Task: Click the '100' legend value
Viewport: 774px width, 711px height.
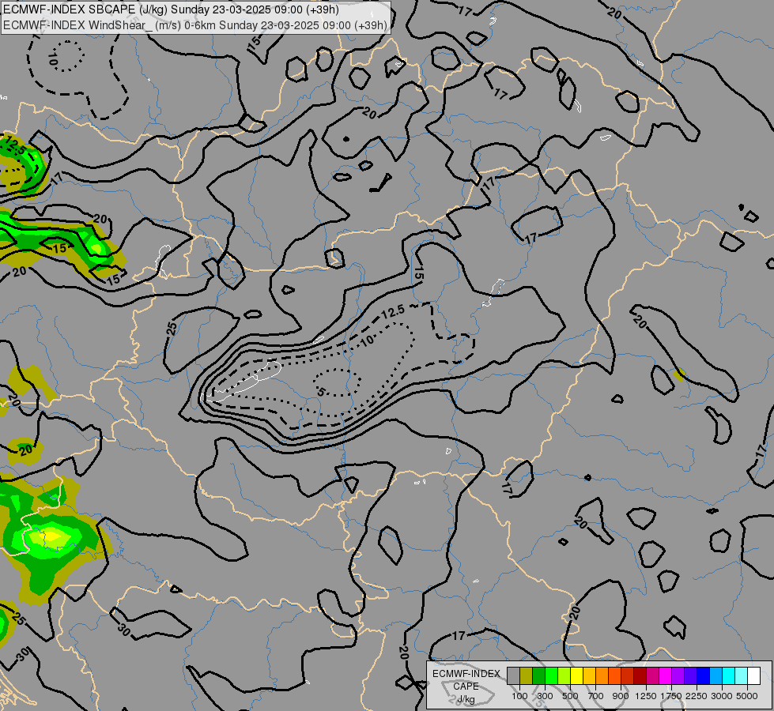Action: tap(519, 696)
